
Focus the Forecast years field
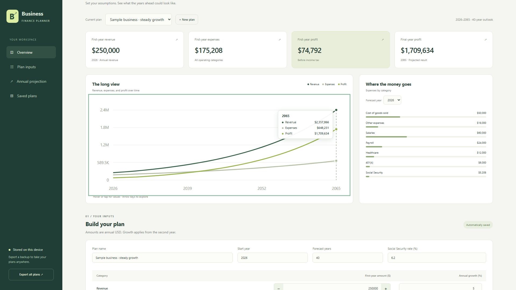pyautogui.click(x=347, y=258)
